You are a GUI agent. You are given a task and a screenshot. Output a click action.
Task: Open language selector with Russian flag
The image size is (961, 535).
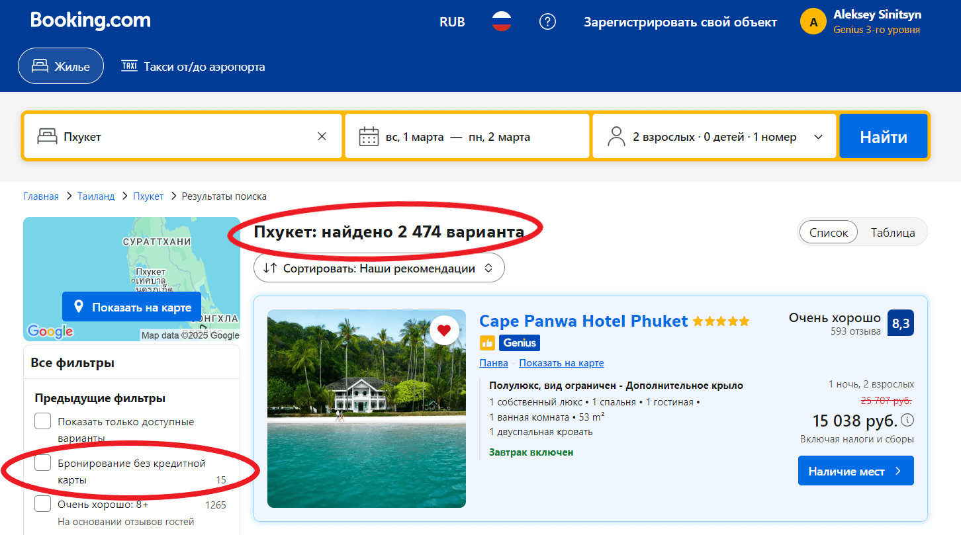tap(502, 22)
